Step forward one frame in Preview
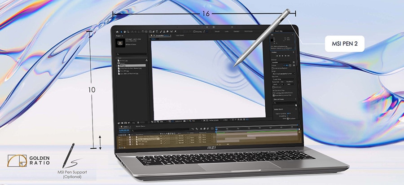The width and height of the screenshot is (404, 185). [285, 56]
